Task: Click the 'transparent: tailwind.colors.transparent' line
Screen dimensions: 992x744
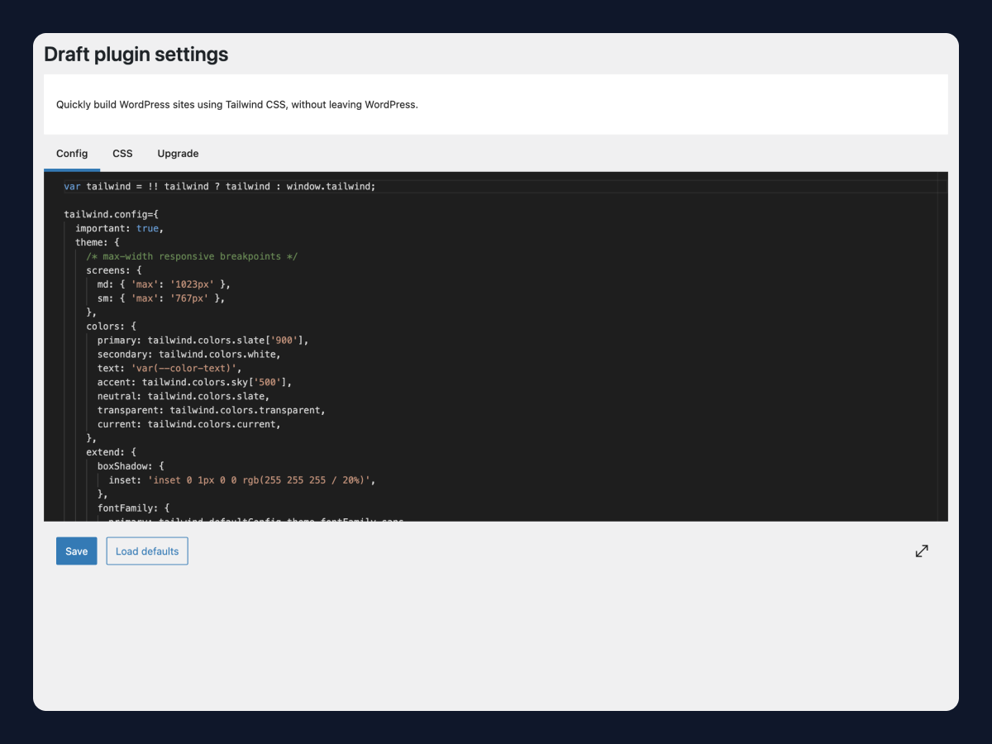Action: coord(212,411)
